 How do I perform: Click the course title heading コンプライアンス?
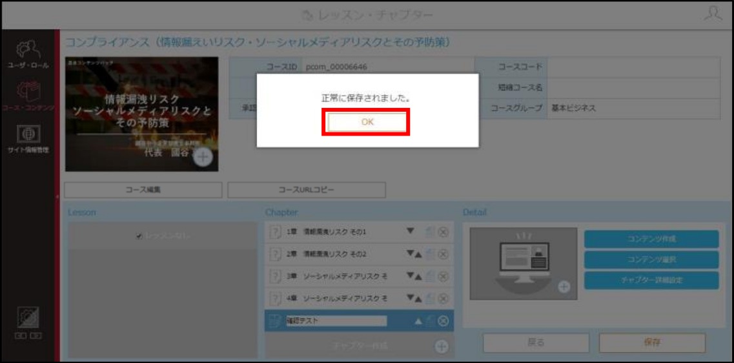click(x=258, y=42)
